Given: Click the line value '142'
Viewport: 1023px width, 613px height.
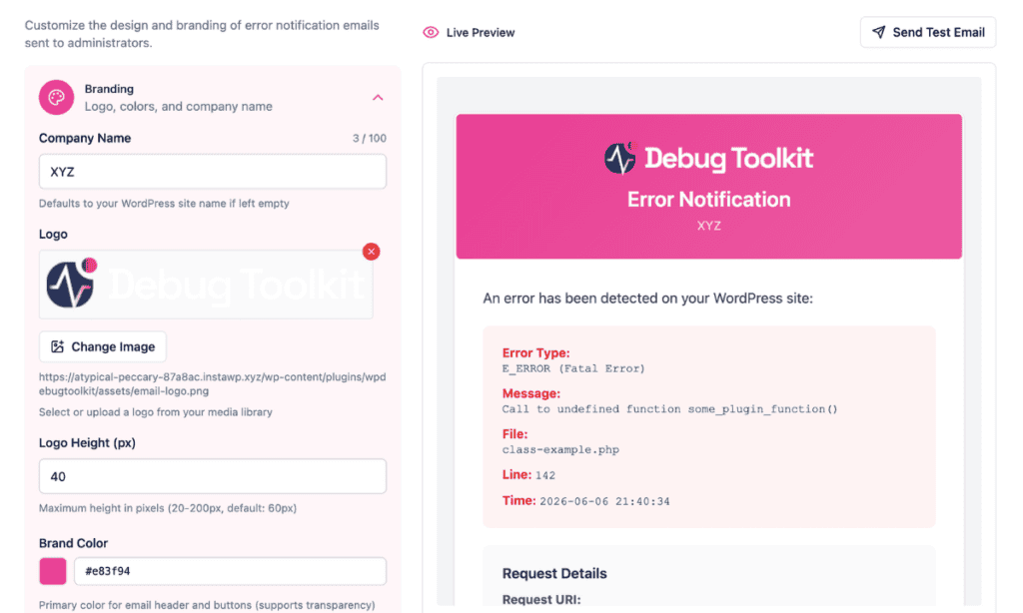Looking at the screenshot, I should pyautogui.click(x=545, y=475).
